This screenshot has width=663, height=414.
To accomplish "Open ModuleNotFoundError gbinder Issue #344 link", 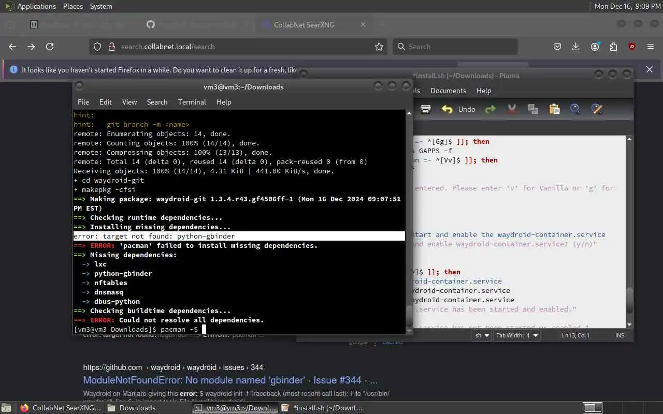I will pyautogui.click(x=230, y=380).
